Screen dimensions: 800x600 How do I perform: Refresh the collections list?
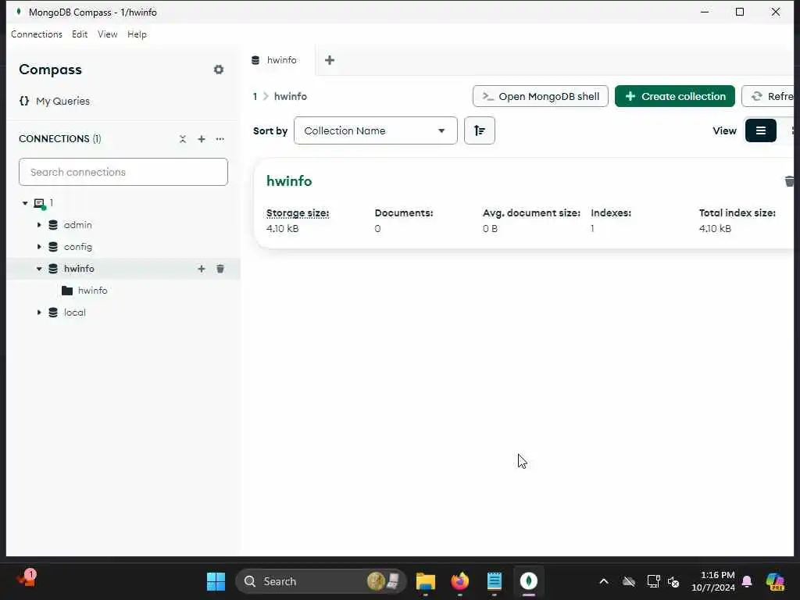click(x=770, y=96)
